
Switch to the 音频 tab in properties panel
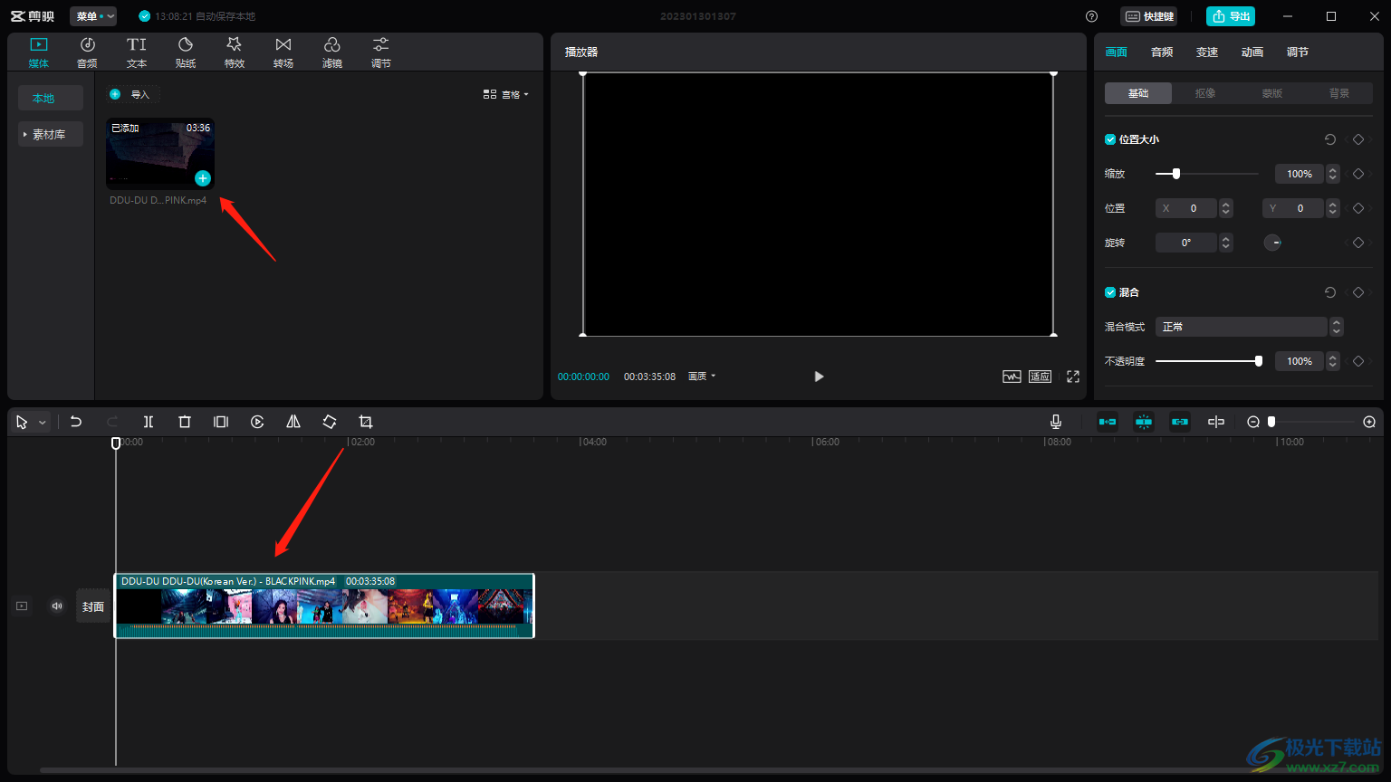point(1162,52)
